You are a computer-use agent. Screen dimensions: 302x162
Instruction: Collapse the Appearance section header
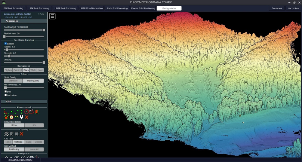click(x=24, y=21)
